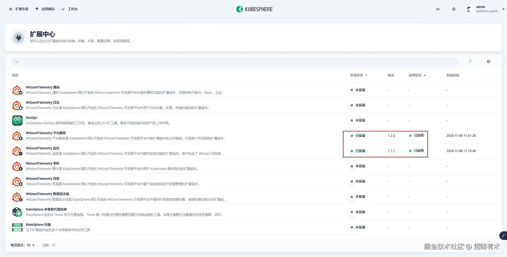Image resolution: width=507 pixels, height=257 pixels.
Task: Click the WhizardTelemetry 监控 extension icon
Action: pyautogui.click(x=17, y=151)
